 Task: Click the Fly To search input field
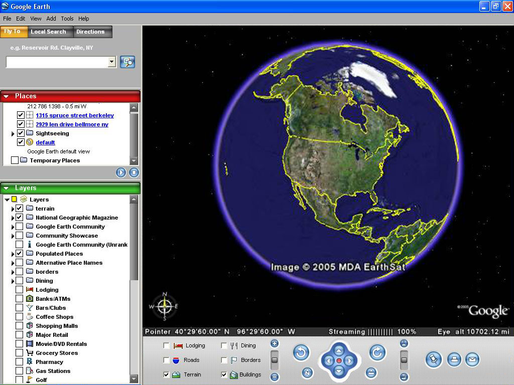tap(57, 62)
